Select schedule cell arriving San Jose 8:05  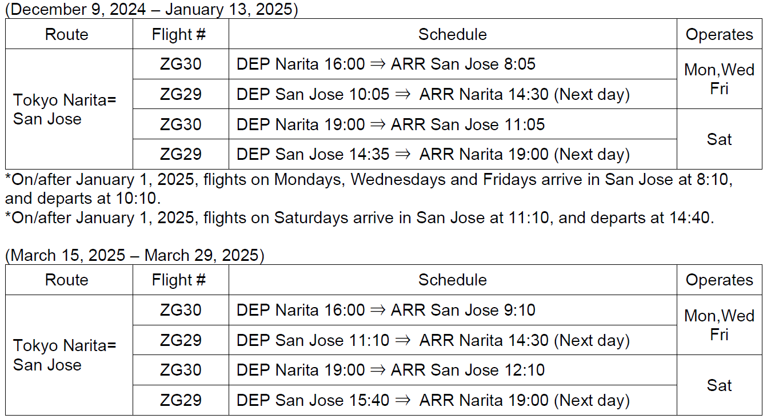point(386,64)
